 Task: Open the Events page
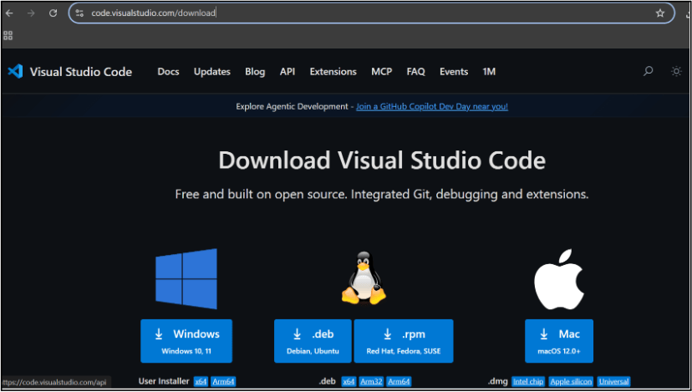point(454,72)
